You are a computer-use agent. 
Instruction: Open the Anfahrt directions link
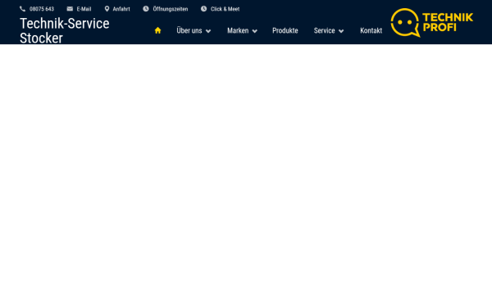coord(121,9)
